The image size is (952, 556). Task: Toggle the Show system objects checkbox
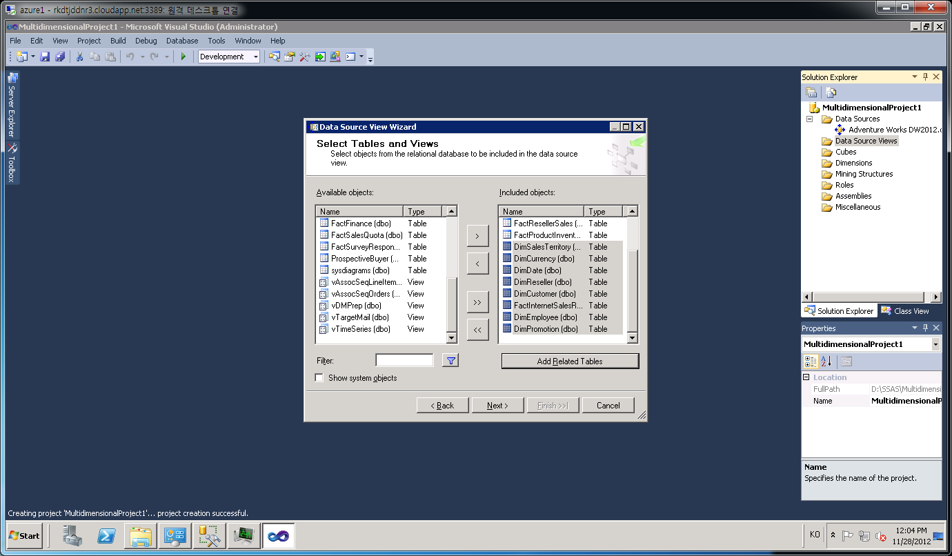(319, 378)
